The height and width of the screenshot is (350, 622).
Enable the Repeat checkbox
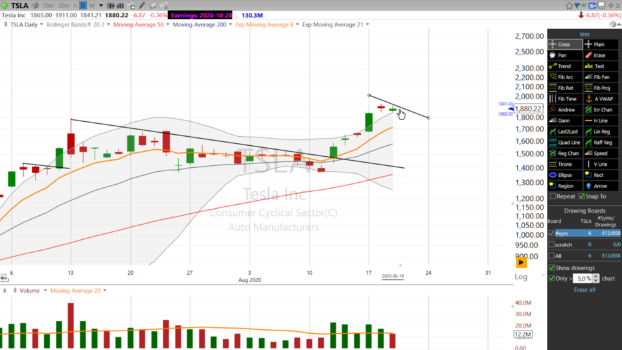pos(553,196)
